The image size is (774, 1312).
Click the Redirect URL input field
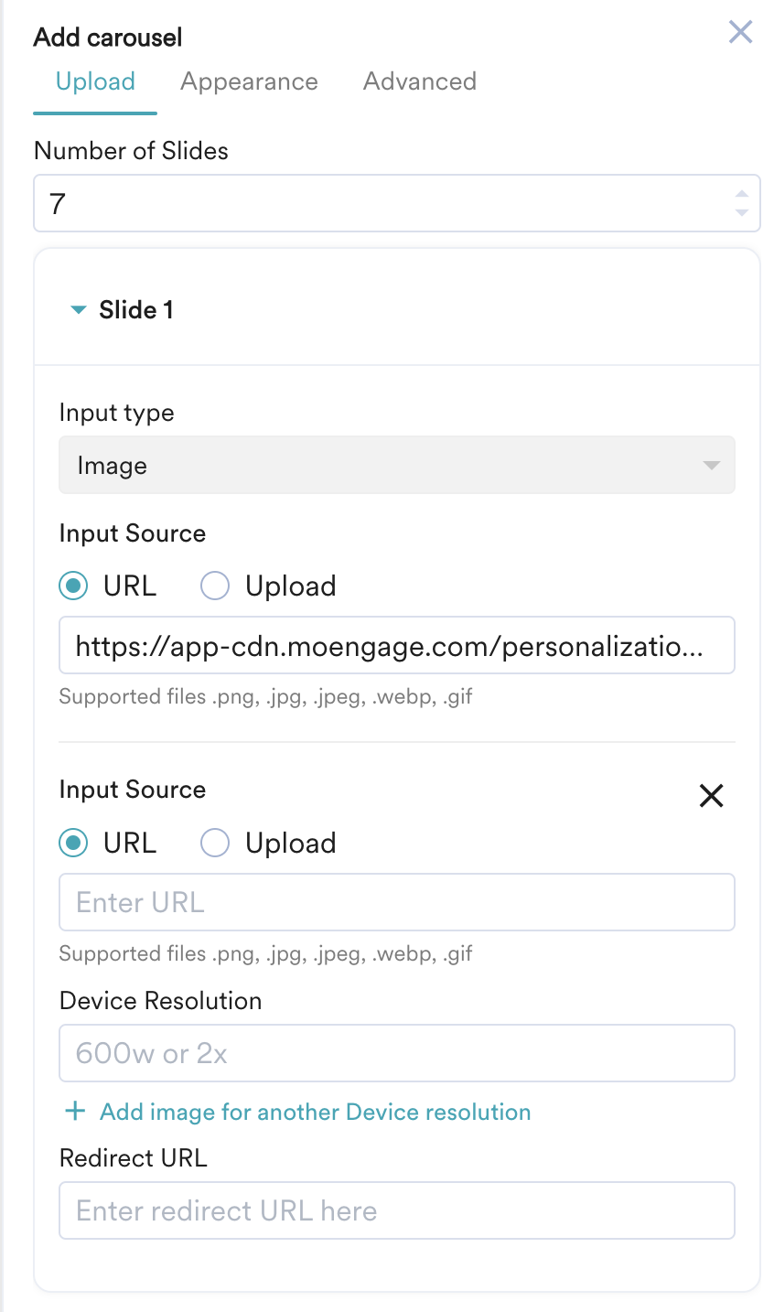pos(397,1210)
